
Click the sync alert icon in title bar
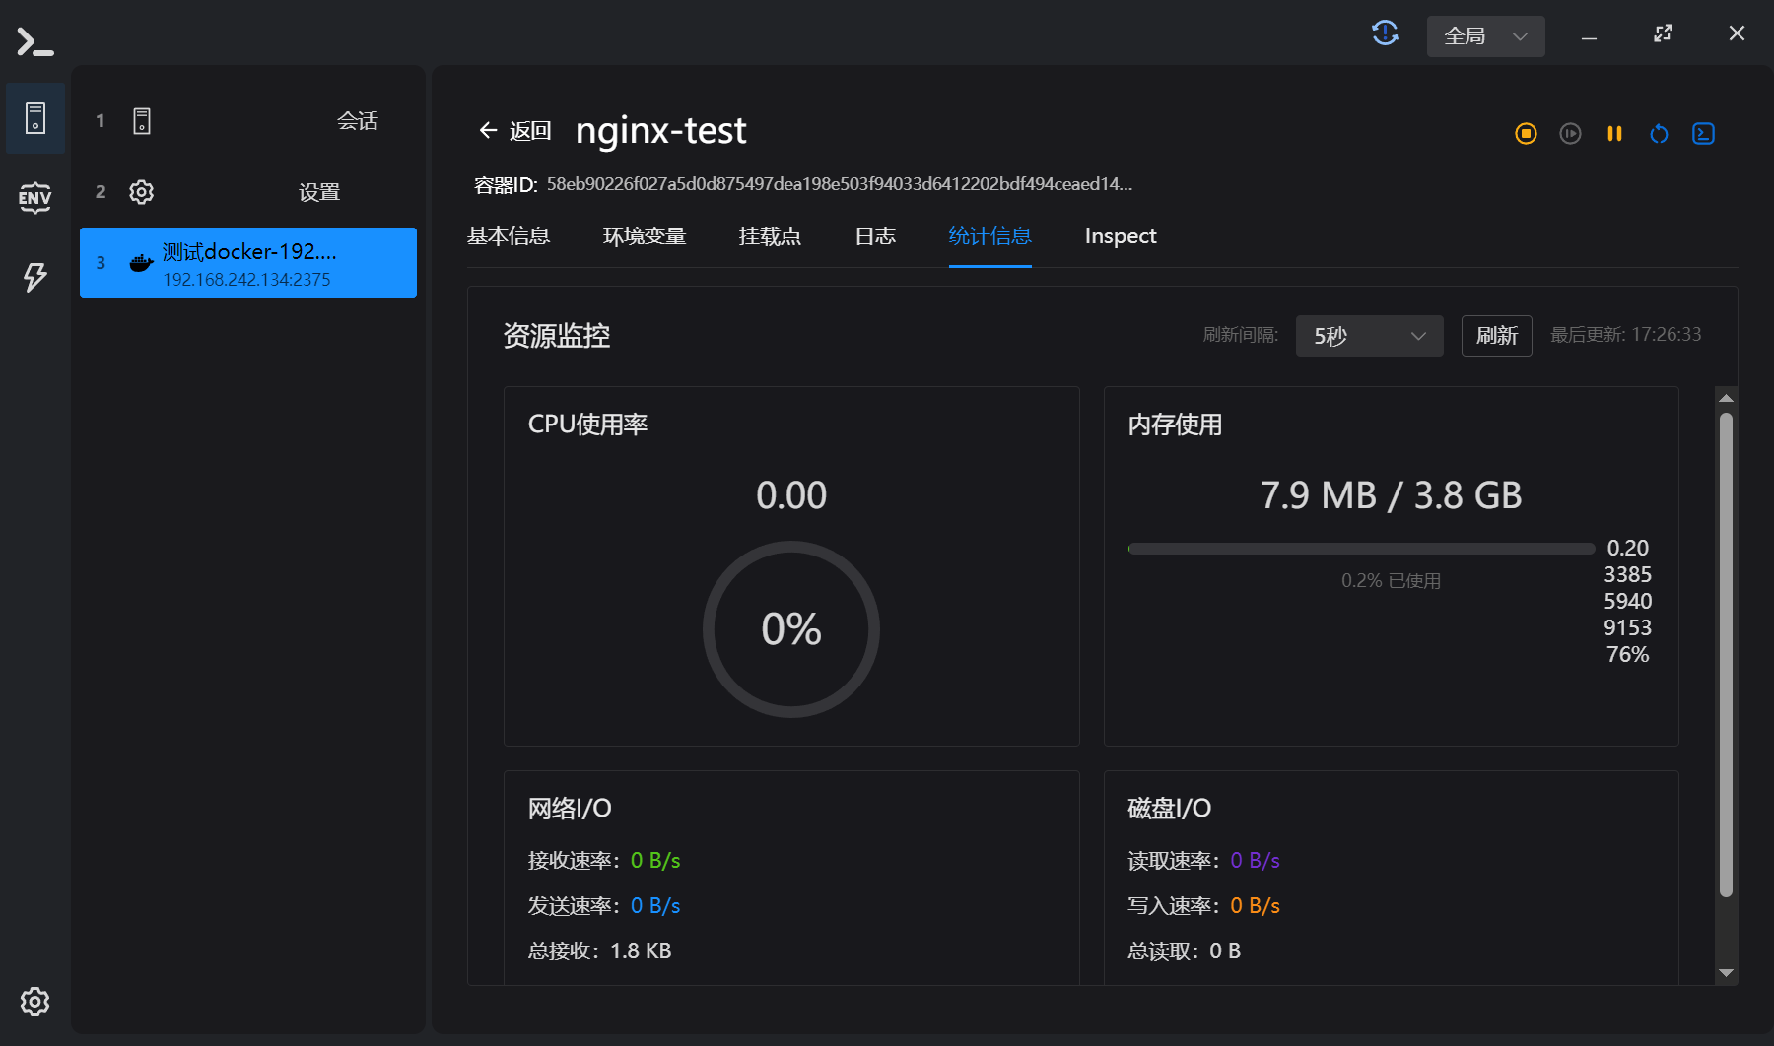(1385, 34)
